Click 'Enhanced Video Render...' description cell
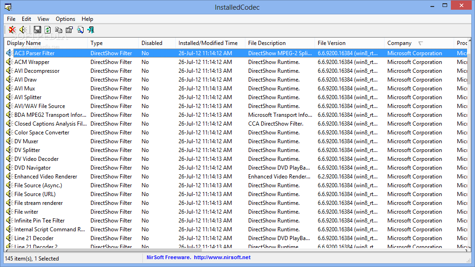Viewport: 475px width, 267px height. click(279, 176)
